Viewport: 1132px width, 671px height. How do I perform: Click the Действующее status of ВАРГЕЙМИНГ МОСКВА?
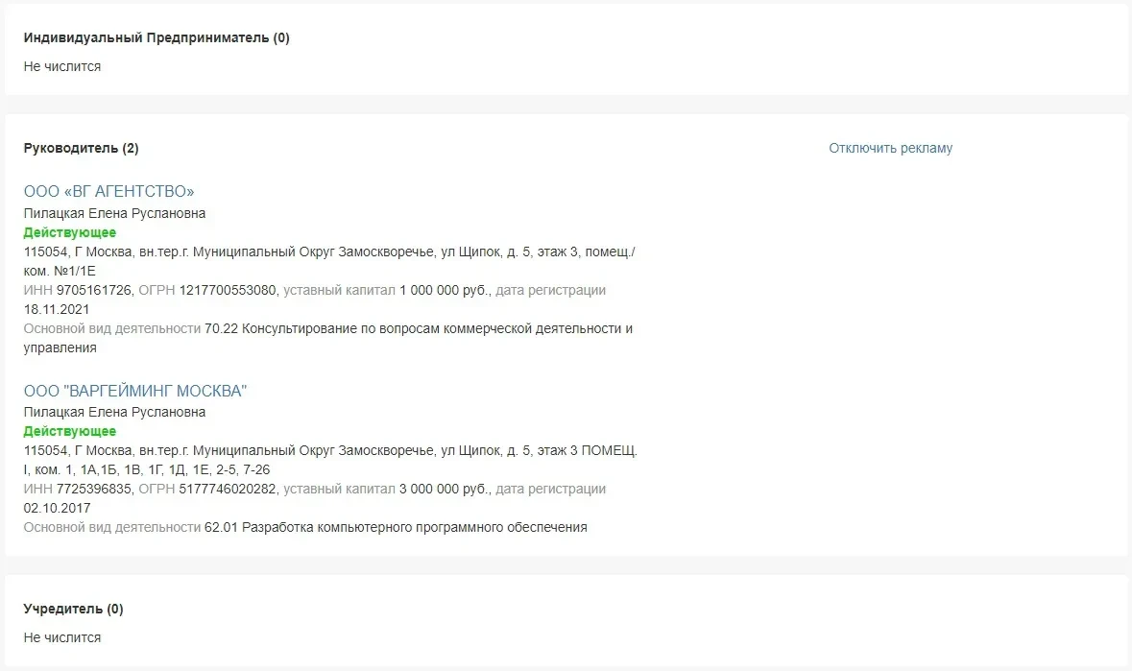click(70, 432)
